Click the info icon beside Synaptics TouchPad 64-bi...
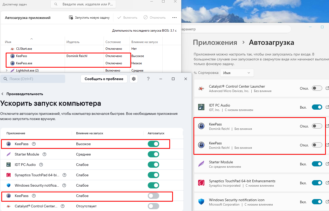 (64, 175)
